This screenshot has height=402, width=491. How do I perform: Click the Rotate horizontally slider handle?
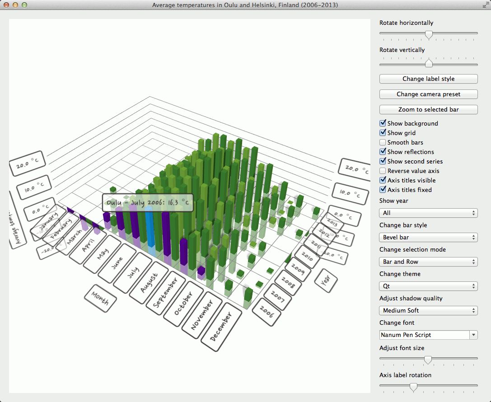[428, 35]
